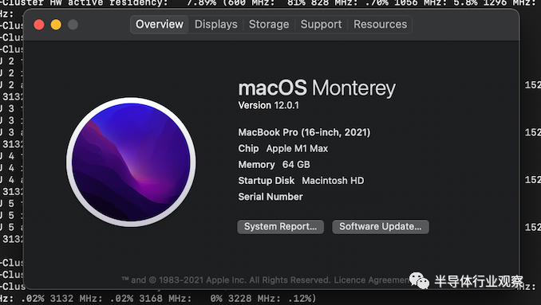Switch to the Overview tab
Image resolution: width=541 pixels, height=305 pixels.
160,25
